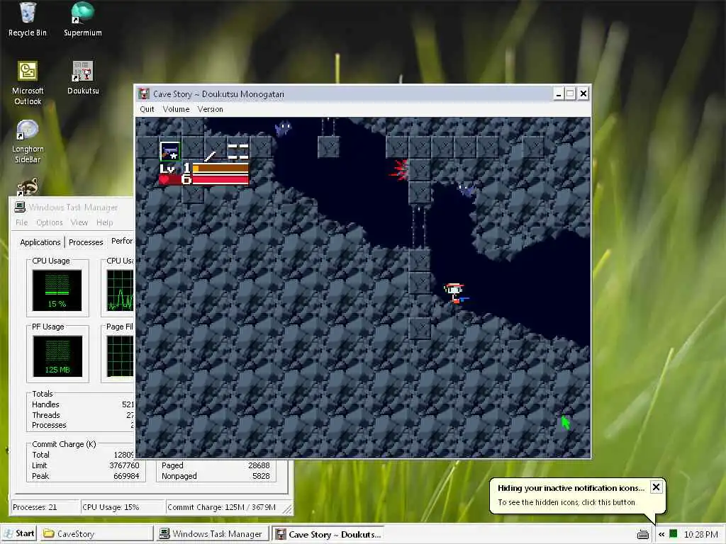Switch to the Performance tab in Task Manager
The width and height of the screenshot is (726, 544).
121,241
